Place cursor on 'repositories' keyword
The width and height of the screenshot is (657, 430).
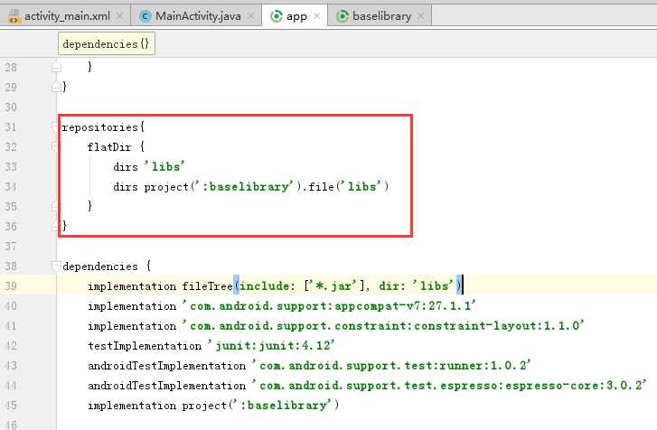pyautogui.click(x=99, y=127)
